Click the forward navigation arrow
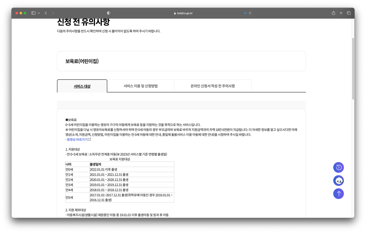Image resolution: width=366 pixels, height=233 pixels. tap(54, 13)
